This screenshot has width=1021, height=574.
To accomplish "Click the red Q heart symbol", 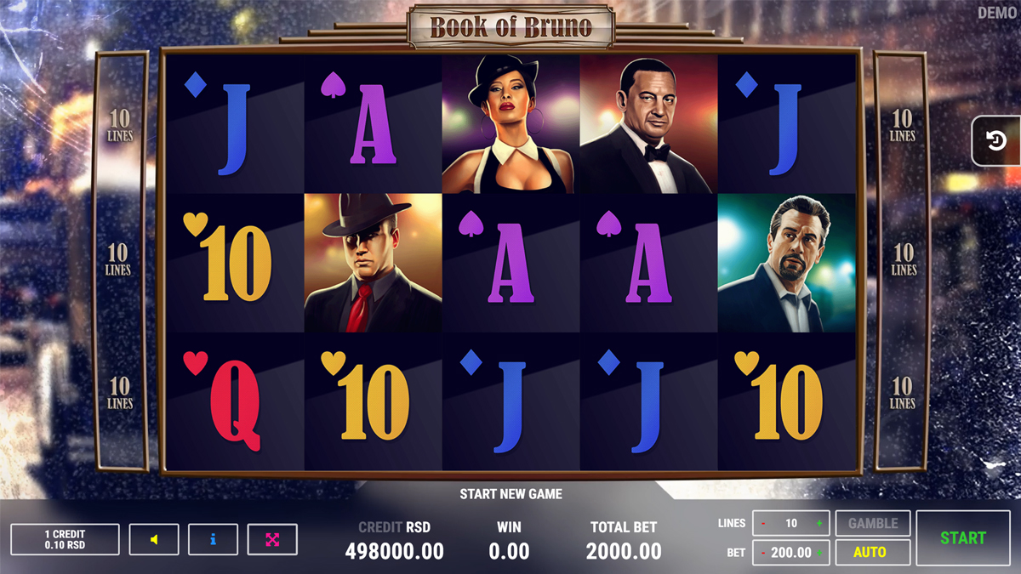I will point(236,401).
